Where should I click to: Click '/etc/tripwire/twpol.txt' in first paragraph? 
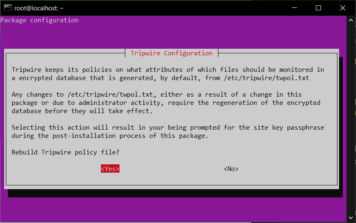tap(266, 78)
